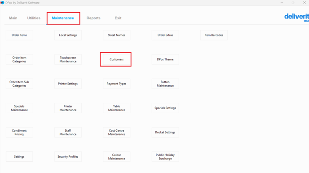Click the Exit tab
309x173 pixels.
(x=118, y=18)
